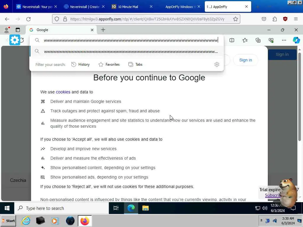Click the dark blue Sign in button
The width and height of the screenshot is (303, 227).
point(282,55)
